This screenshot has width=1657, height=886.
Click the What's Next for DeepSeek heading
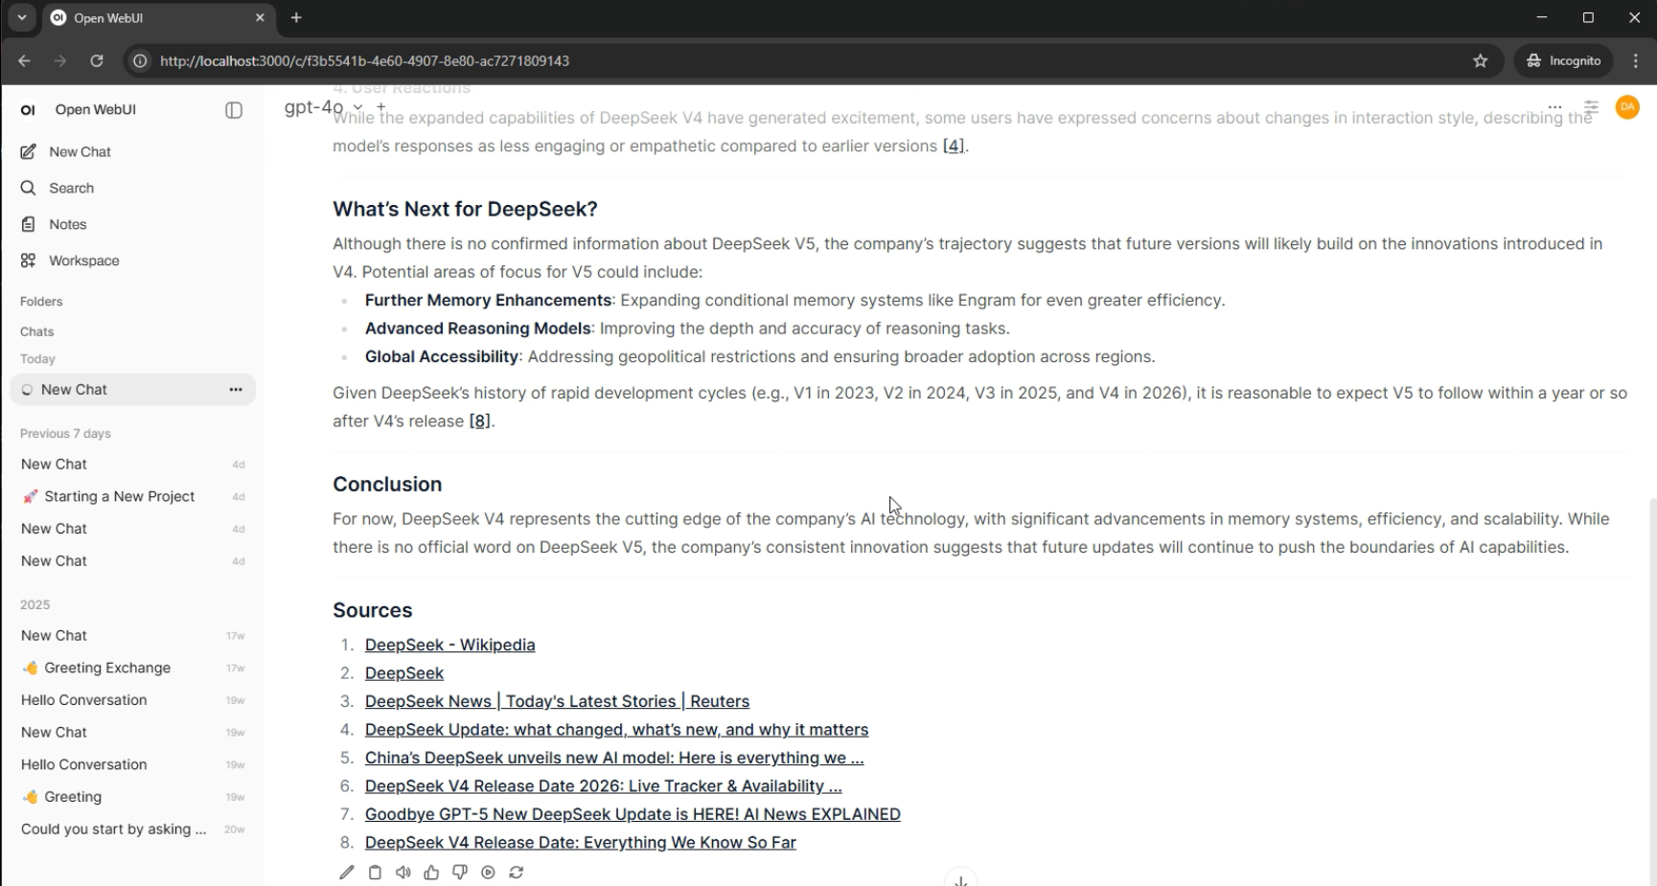point(465,209)
